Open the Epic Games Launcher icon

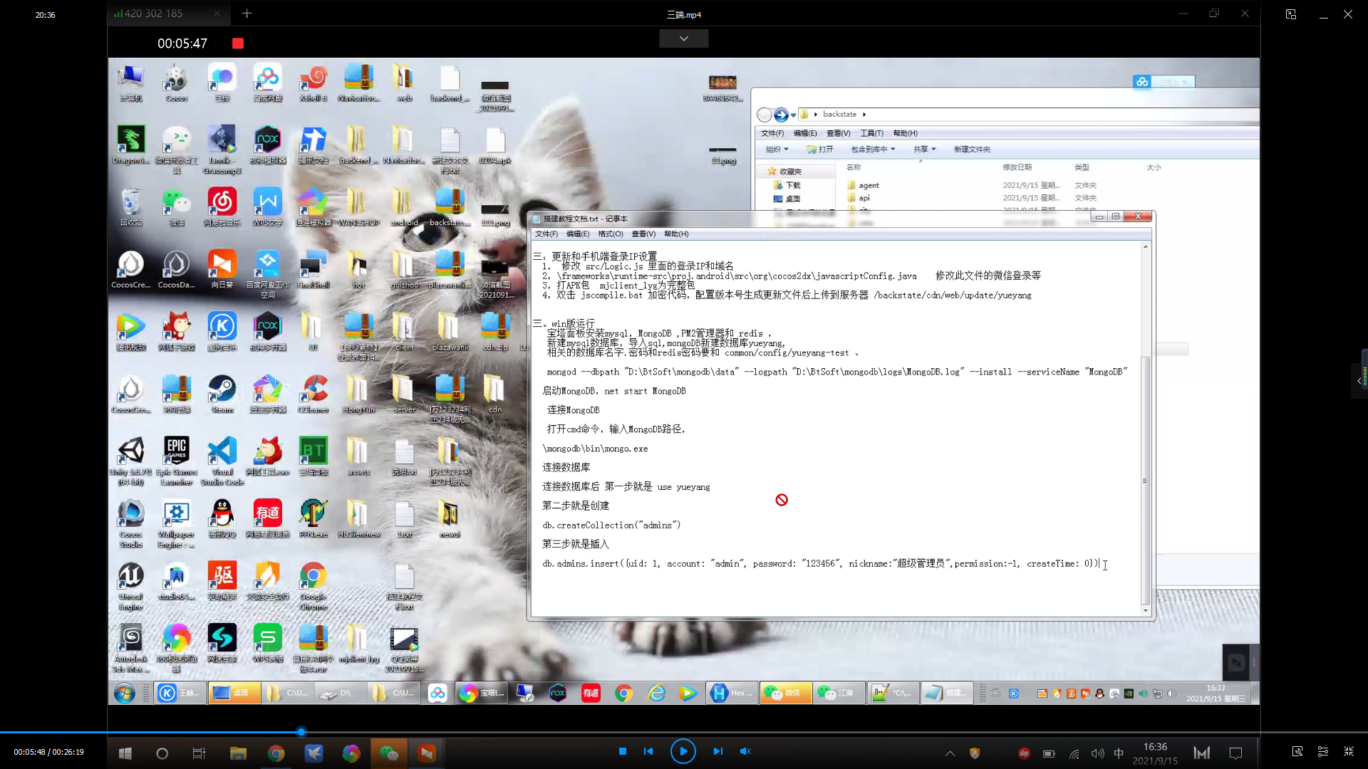(x=177, y=461)
